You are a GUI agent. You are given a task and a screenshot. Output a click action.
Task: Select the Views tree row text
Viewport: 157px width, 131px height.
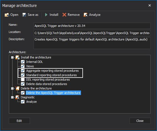click(x=30, y=66)
